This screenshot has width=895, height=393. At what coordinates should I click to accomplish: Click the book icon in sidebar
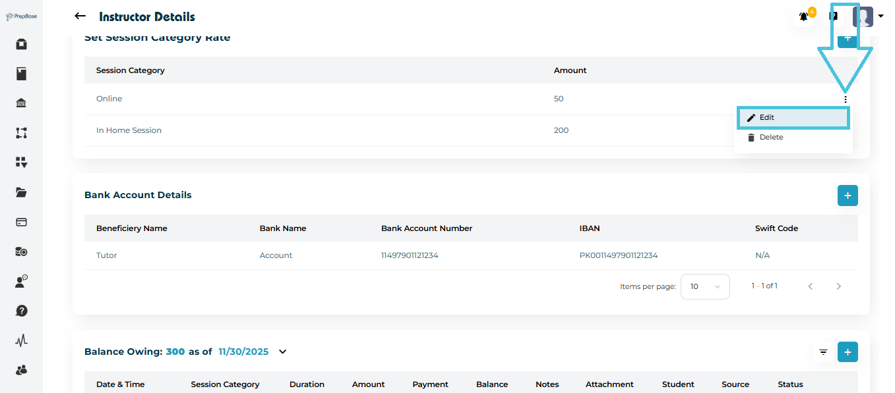(21, 74)
